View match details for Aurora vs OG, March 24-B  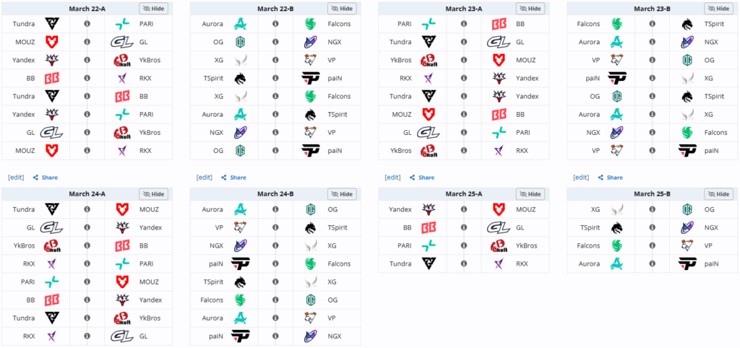(275, 209)
